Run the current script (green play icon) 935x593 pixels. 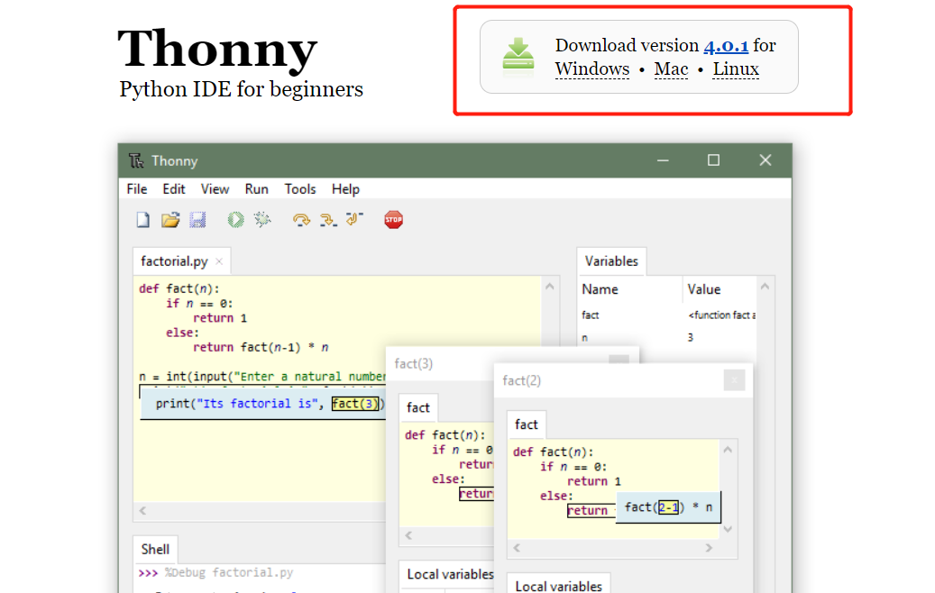(235, 220)
